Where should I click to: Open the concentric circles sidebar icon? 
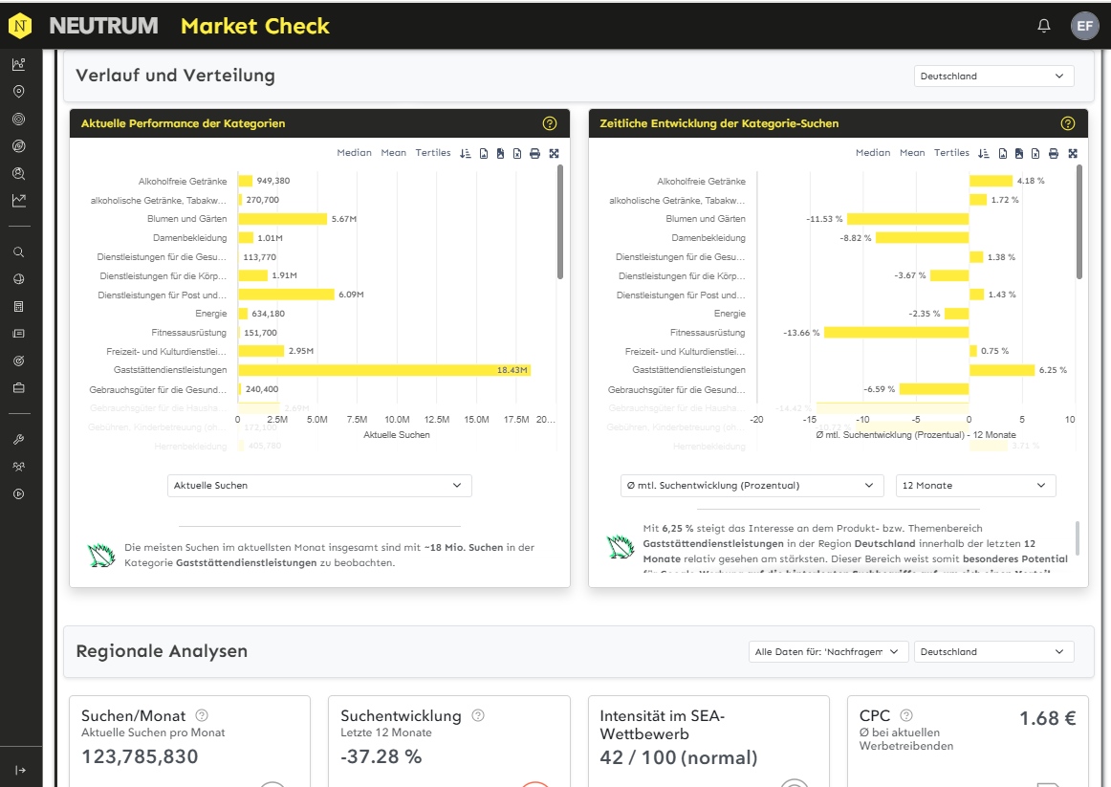point(19,119)
